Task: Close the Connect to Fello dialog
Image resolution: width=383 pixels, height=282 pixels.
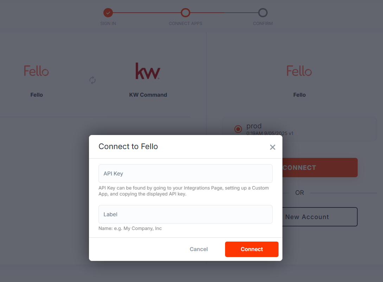Action: (273, 147)
